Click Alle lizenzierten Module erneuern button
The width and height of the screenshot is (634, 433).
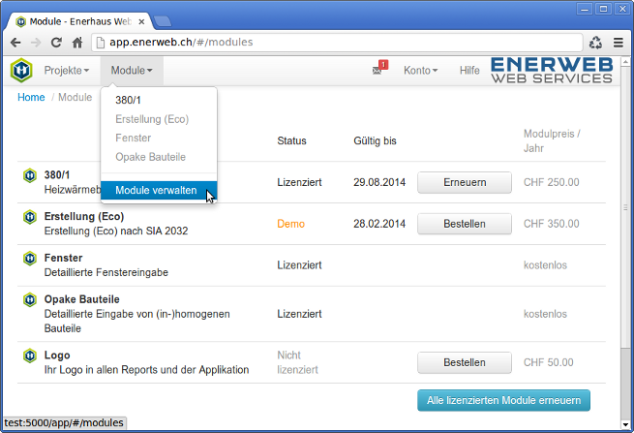[502, 400]
